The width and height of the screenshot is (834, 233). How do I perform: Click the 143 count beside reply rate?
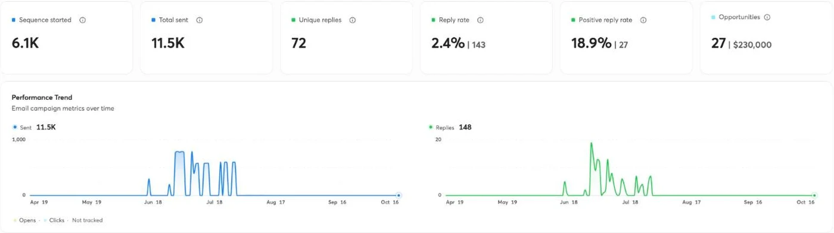478,45
